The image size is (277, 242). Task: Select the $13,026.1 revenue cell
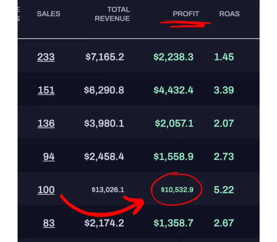(108, 190)
